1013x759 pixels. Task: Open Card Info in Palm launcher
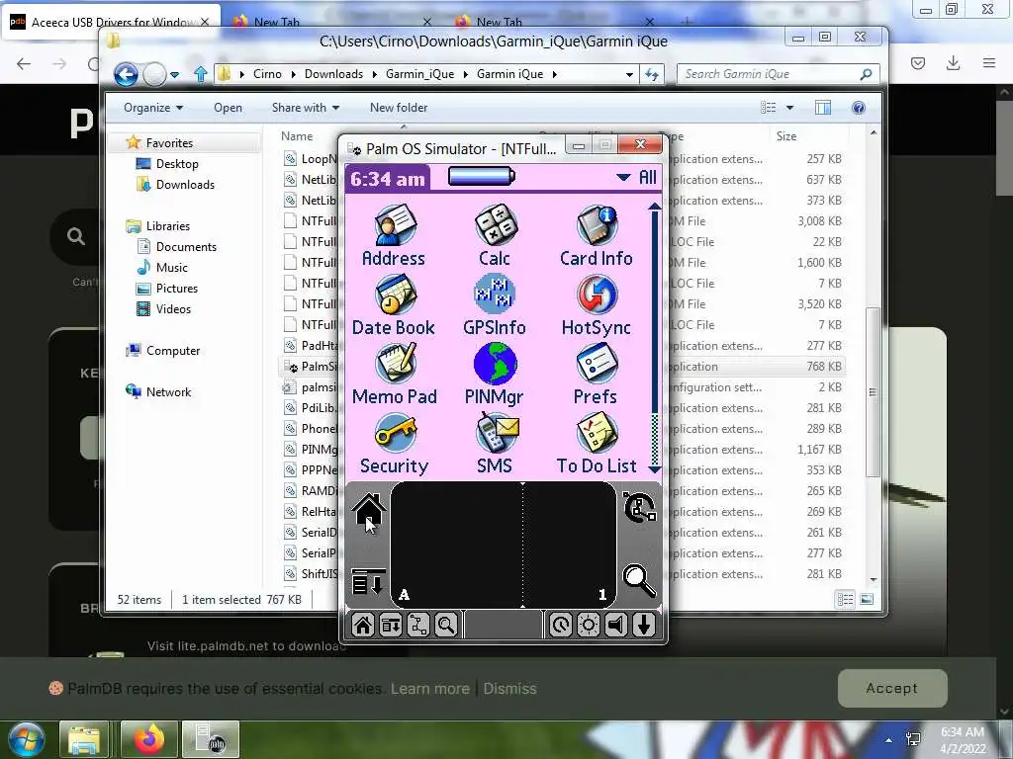click(x=597, y=235)
